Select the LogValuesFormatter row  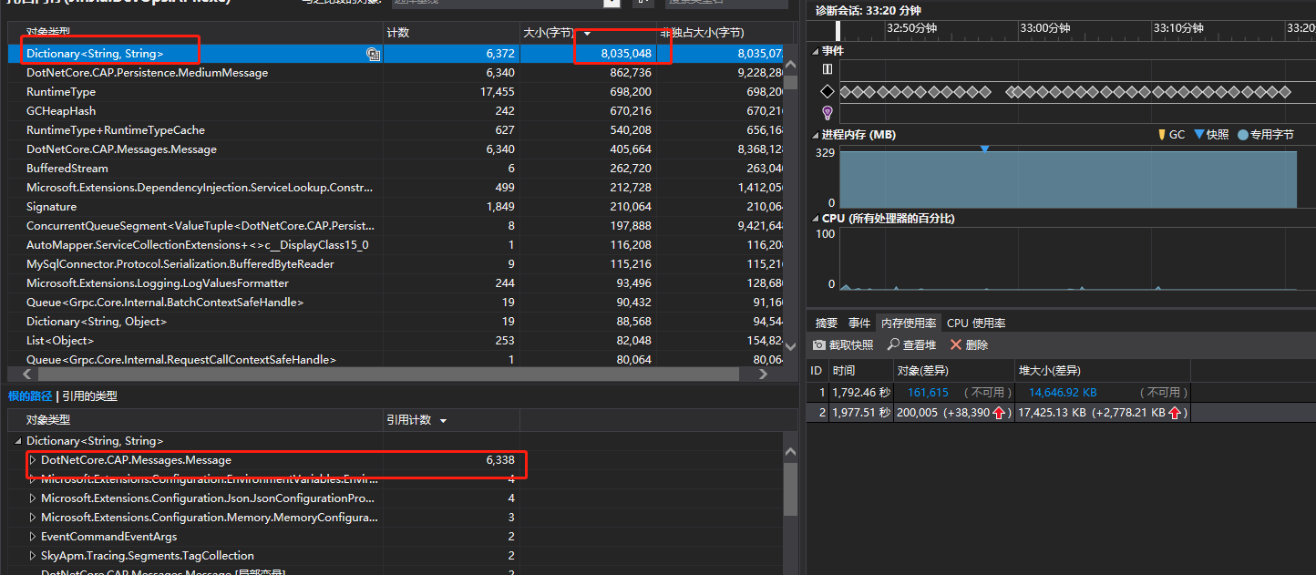tap(396, 283)
